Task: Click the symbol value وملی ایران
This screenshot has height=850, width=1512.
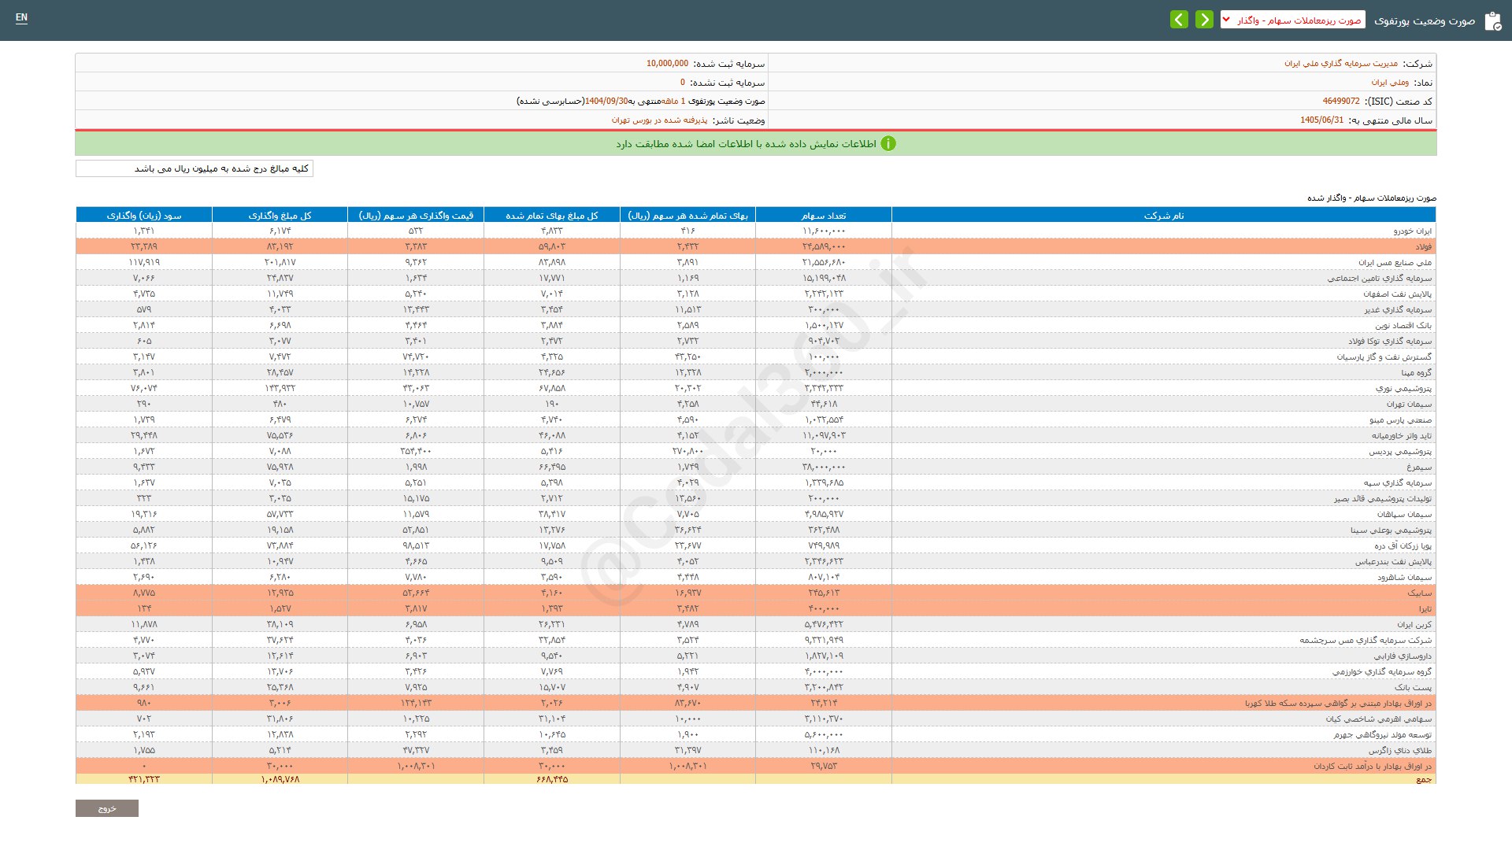Action: (x=1390, y=83)
